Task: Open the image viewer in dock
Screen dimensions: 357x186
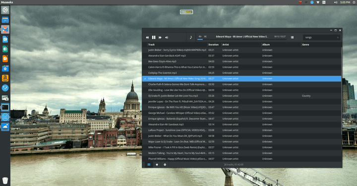Action: pos(5,127)
